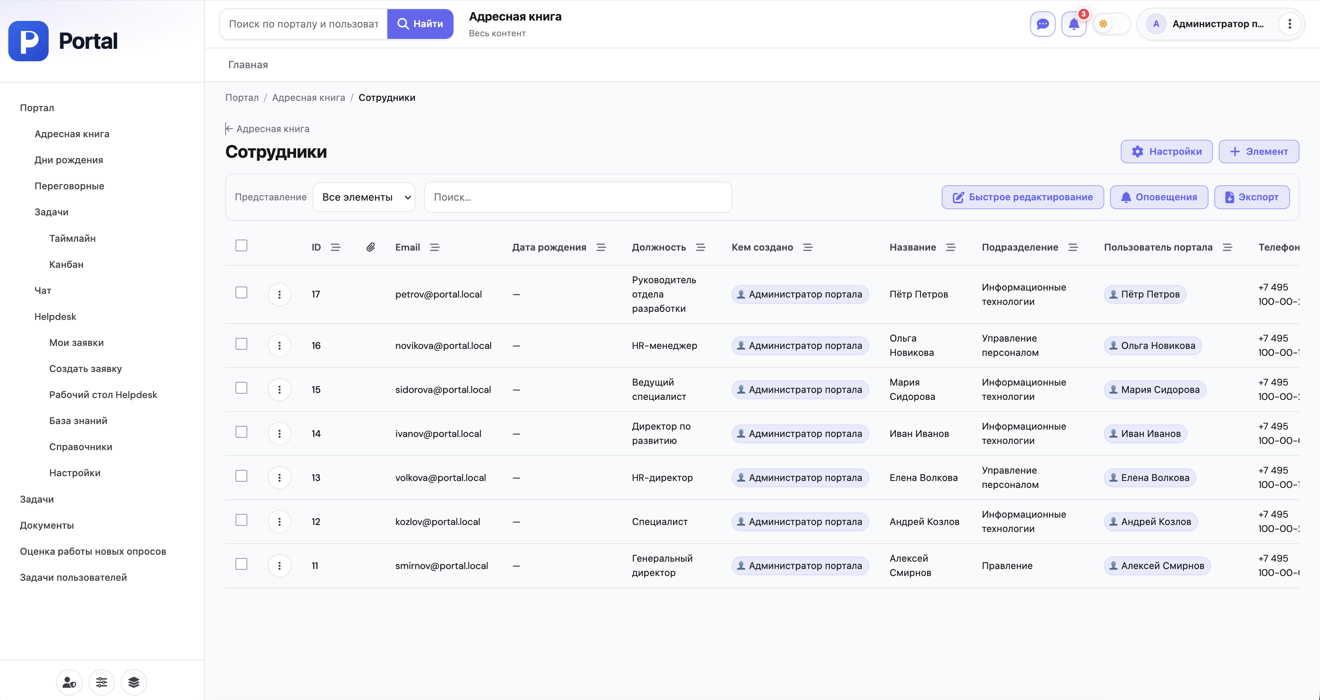The width and height of the screenshot is (1320, 700).
Task: Click the table Поиск... filter field
Action: [x=577, y=197]
